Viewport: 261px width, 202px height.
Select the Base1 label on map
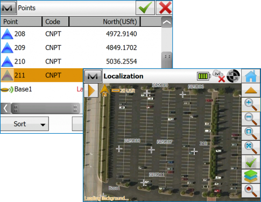click(x=114, y=188)
